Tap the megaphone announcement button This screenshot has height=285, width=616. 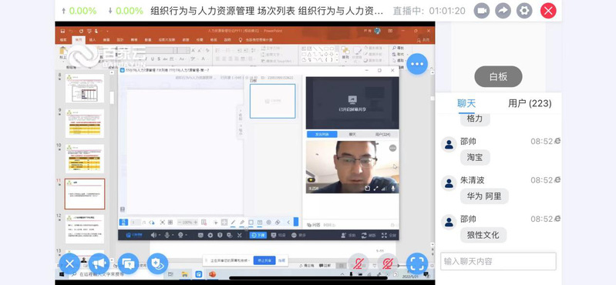[x=99, y=263]
